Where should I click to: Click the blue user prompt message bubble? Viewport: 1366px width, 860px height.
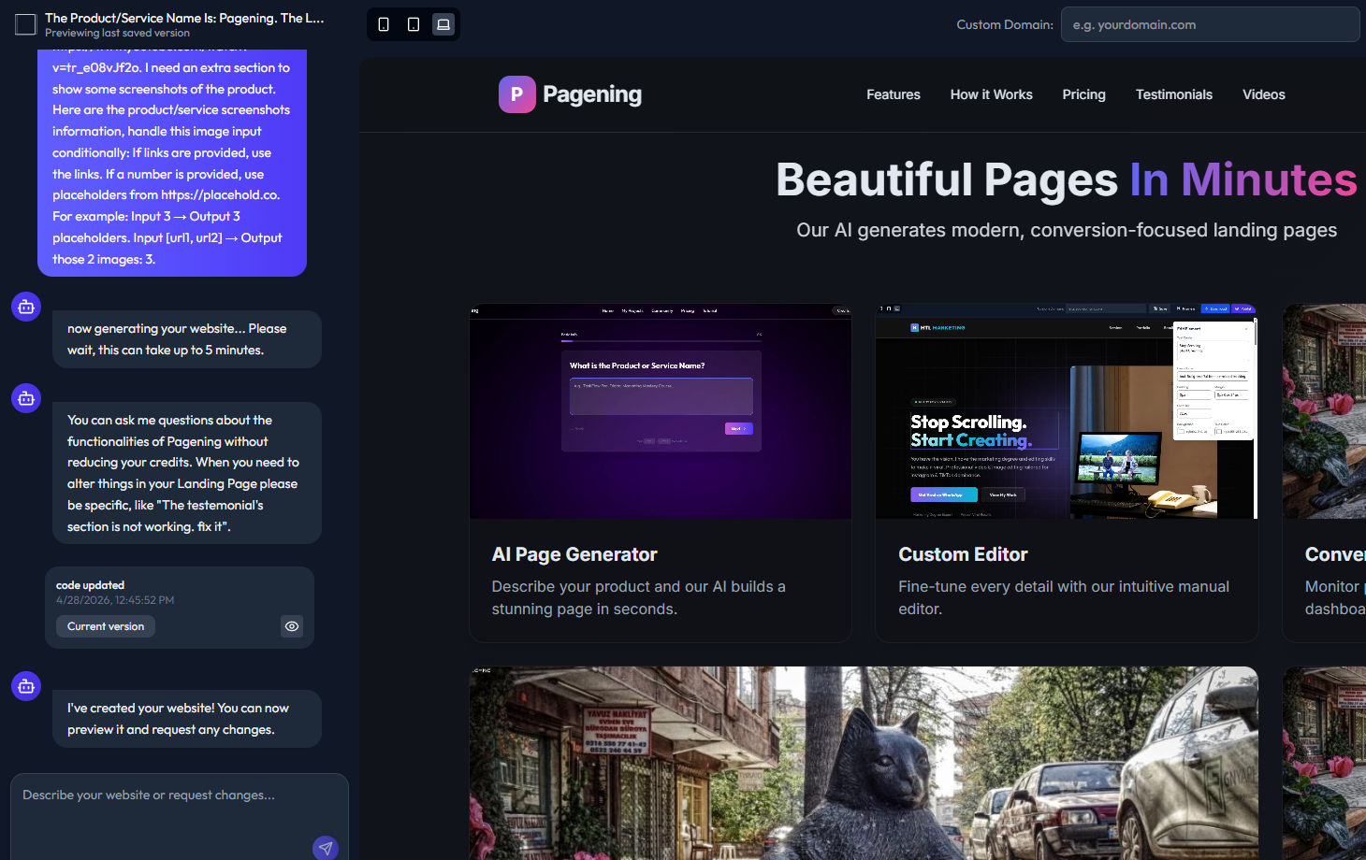pyautogui.click(x=172, y=163)
